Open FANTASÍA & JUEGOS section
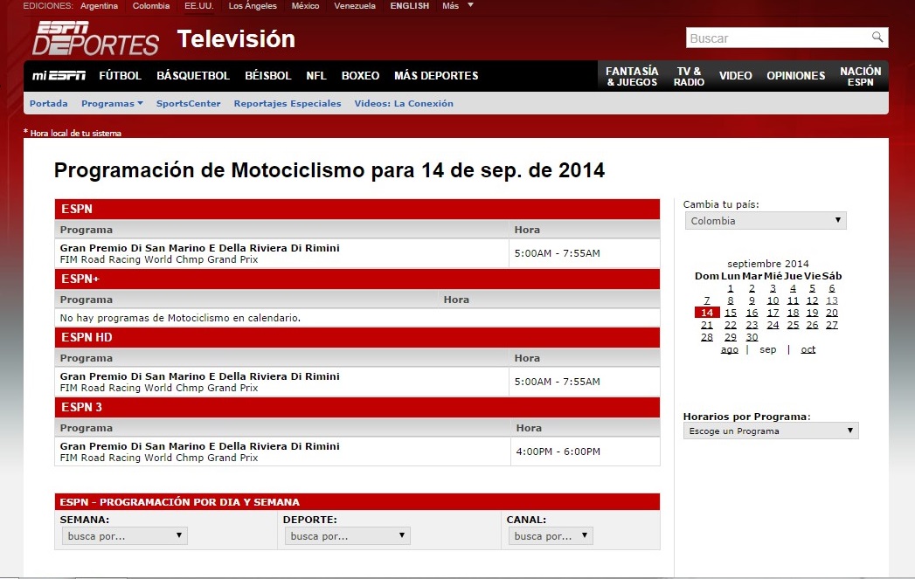The height and width of the screenshot is (579, 915). (x=632, y=76)
